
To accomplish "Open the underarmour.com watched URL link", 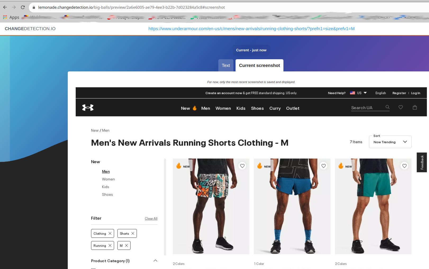I will (251, 29).
